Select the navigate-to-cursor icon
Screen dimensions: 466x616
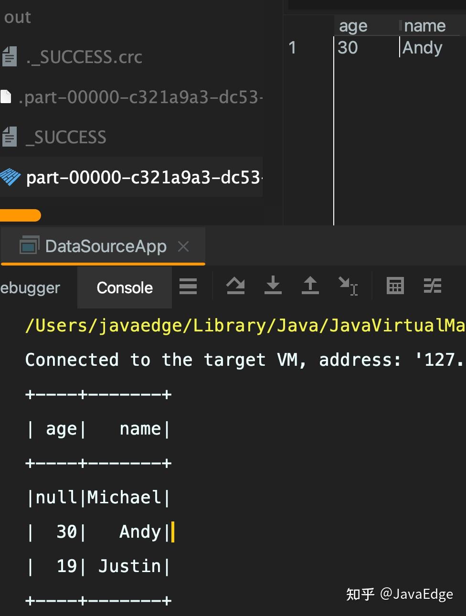pos(349,287)
